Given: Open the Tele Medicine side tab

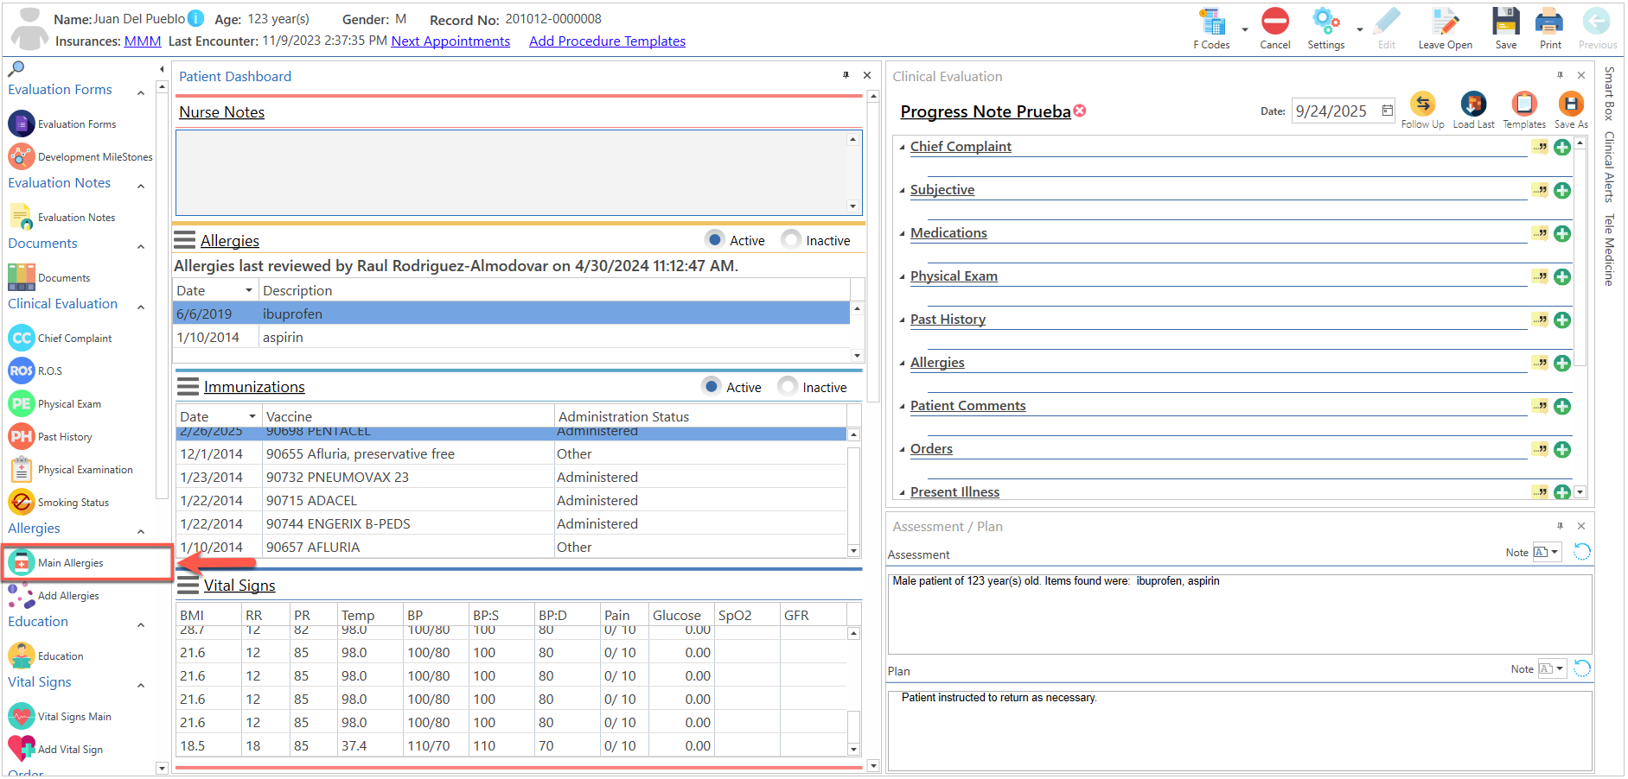Looking at the screenshot, I should [x=1609, y=250].
